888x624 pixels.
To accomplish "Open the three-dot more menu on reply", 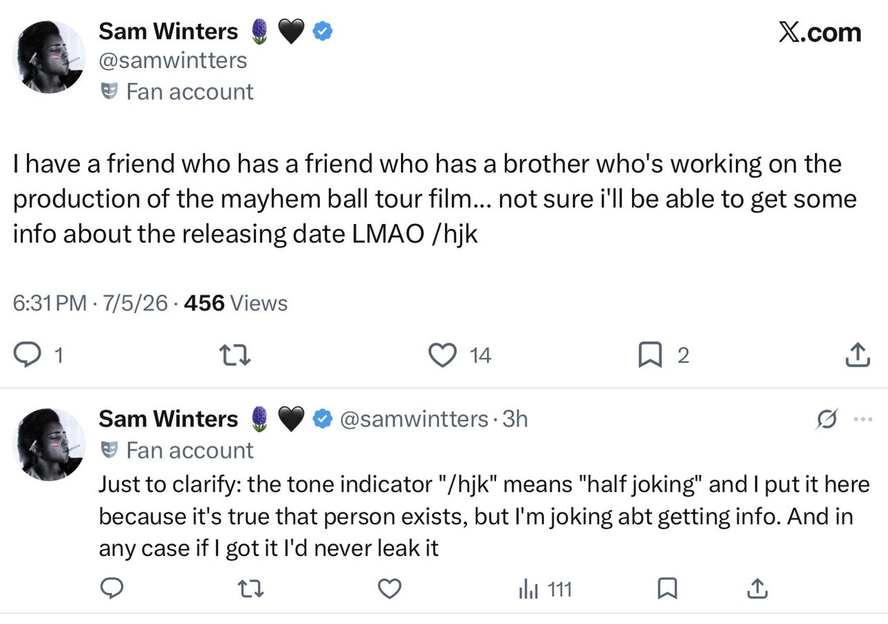I will (862, 419).
